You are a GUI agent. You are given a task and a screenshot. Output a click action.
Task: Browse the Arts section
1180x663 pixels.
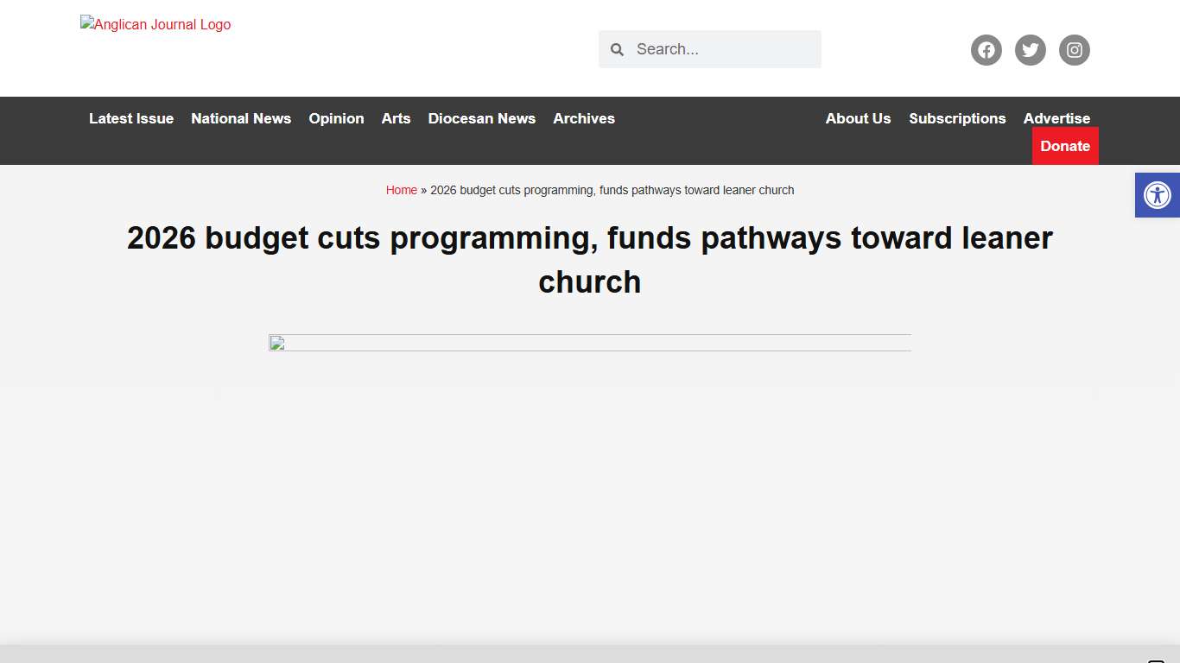tap(396, 118)
